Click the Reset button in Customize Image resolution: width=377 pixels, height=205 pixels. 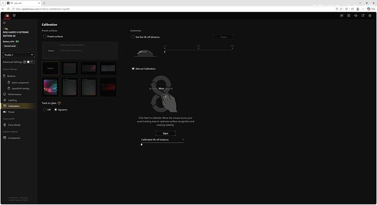pyautogui.click(x=224, y=37)
